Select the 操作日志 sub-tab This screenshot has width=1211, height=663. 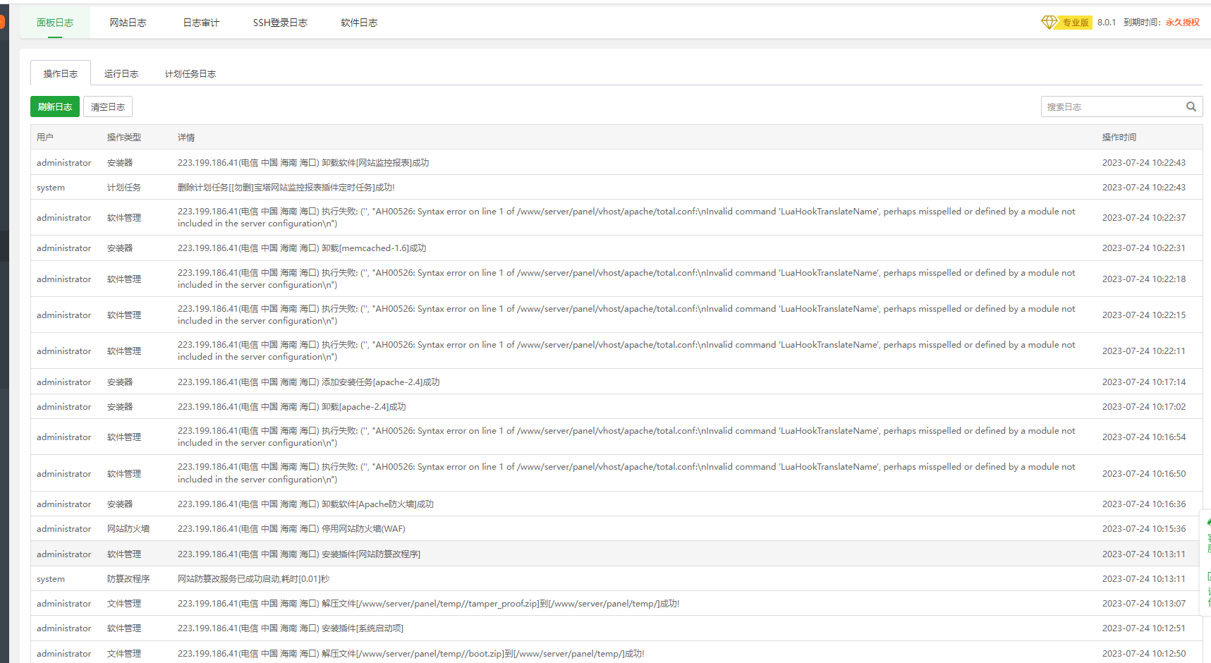coord(61,73)
